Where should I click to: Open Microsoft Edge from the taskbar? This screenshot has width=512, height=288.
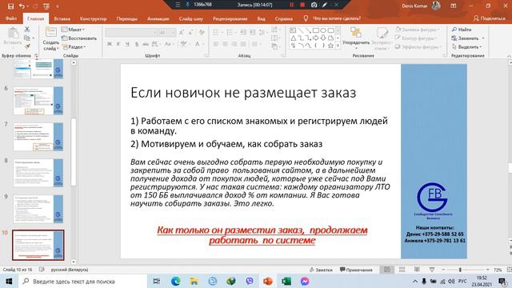[176, 281]
